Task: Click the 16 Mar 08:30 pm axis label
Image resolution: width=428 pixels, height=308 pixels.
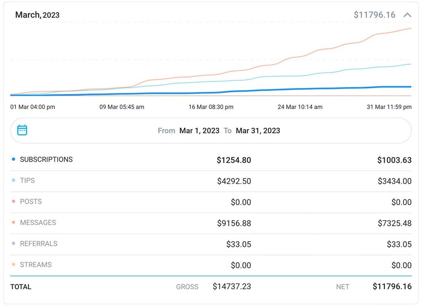Action: [211, 107]
